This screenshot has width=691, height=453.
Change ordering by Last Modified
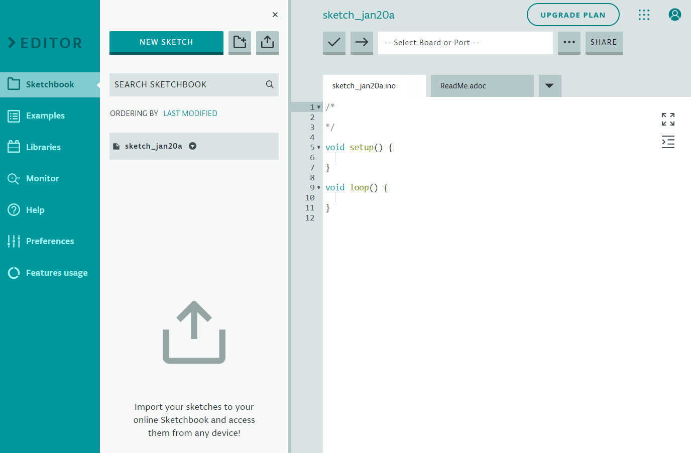point(190,114)
